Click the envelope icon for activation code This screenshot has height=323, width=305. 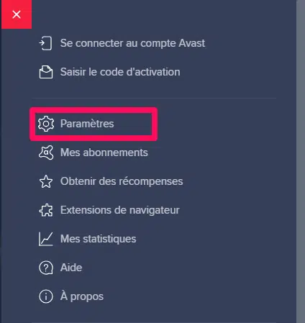(x=46, y=72)
